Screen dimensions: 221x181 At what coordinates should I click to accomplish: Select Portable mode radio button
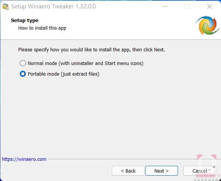click(23, 74)
